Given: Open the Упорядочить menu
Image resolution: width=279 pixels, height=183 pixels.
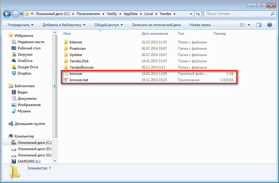Looking at the screenshot, I should (x=20, y=25).
